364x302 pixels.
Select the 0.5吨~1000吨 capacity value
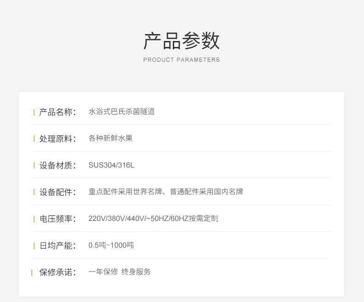[111, 245]
